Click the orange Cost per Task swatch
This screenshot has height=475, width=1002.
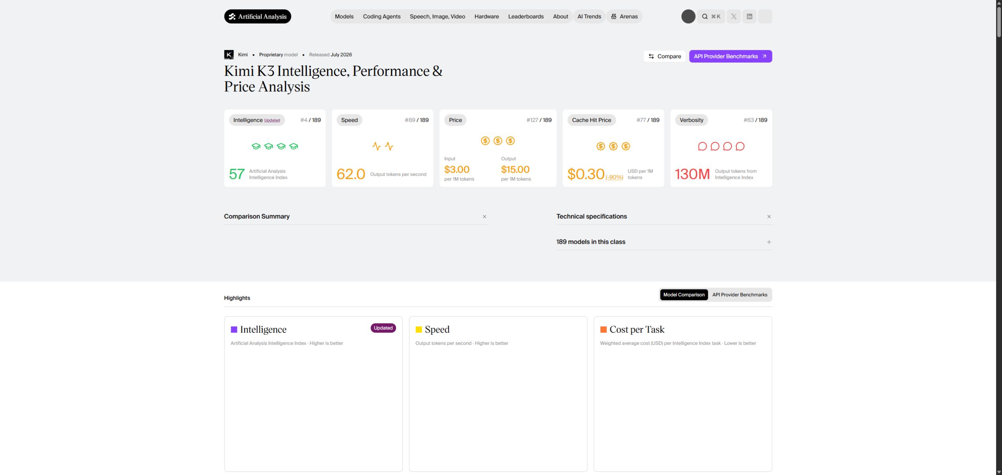603,330
